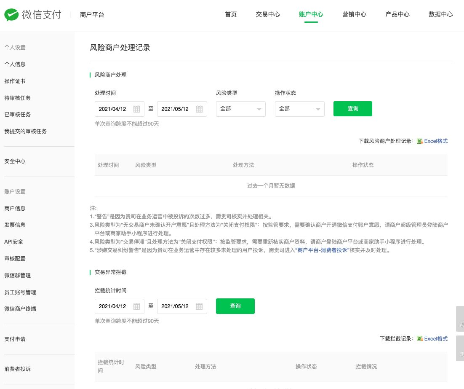Open API安全 settings in sidebar
Screen dimensions: 464x389
(14, 242)
